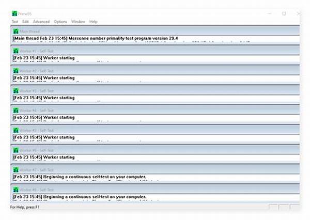310x220 pixels.
Task: Activate the Worker #6 - Self-Test title bar
Action: [155, 150]
